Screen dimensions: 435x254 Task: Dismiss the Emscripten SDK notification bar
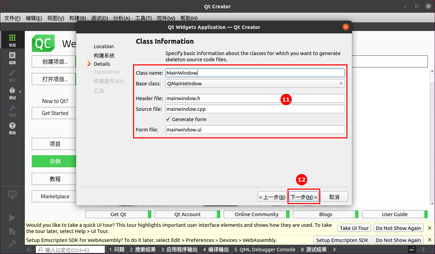429,240
